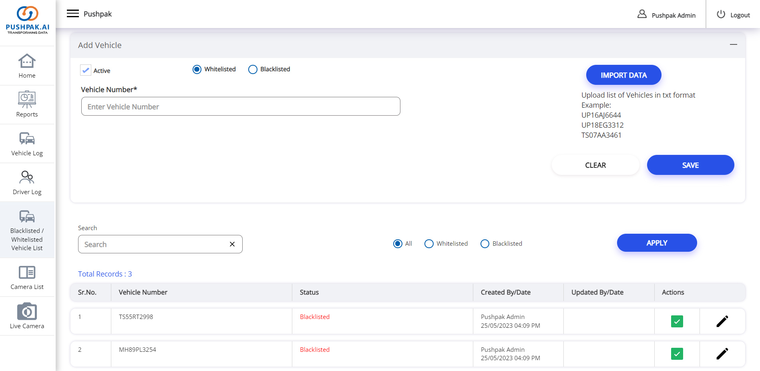Toggle status of TS55RT2998 with green checkmark
This screenshot has width=760, height=371.
click(677, 321)
